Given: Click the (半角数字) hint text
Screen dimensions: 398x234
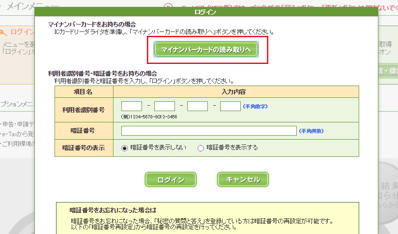Looking at the screenshot, I should point(255,106).
